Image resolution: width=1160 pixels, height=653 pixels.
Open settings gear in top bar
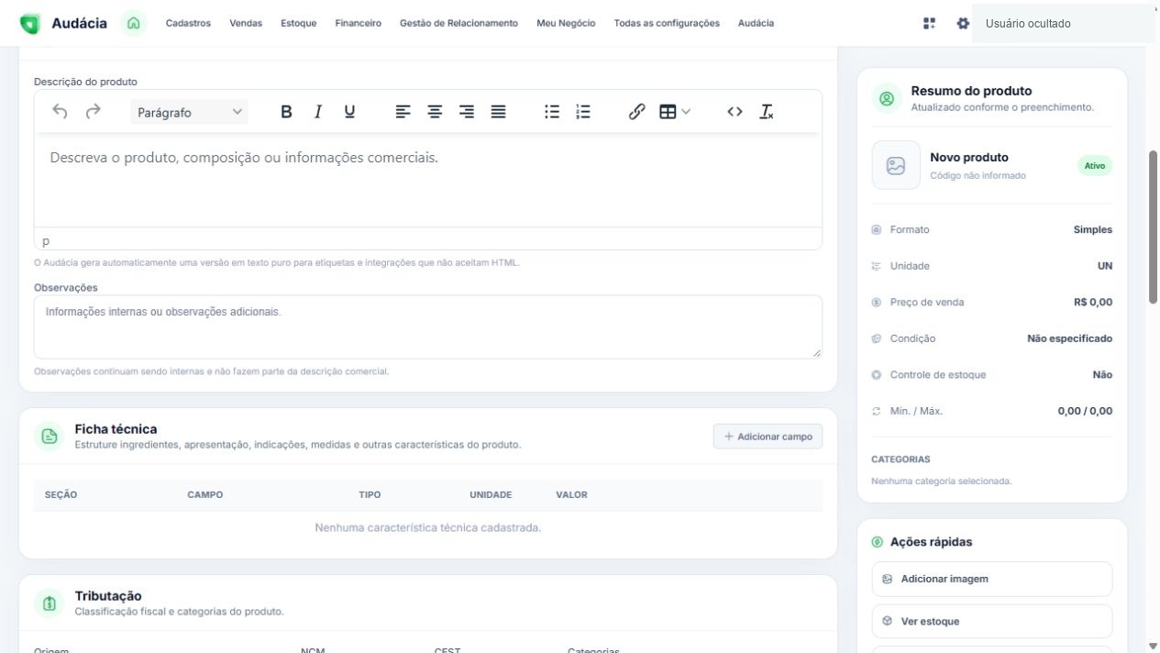962,23
